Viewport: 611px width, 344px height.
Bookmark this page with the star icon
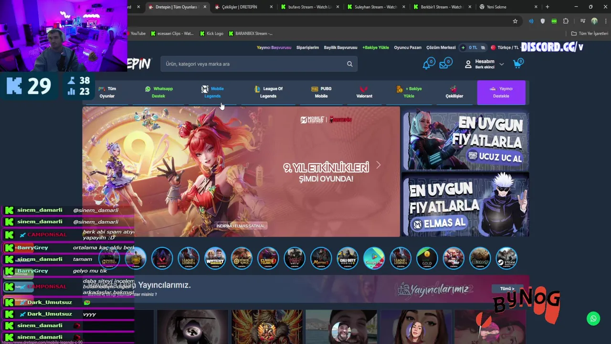coord(515,21)
